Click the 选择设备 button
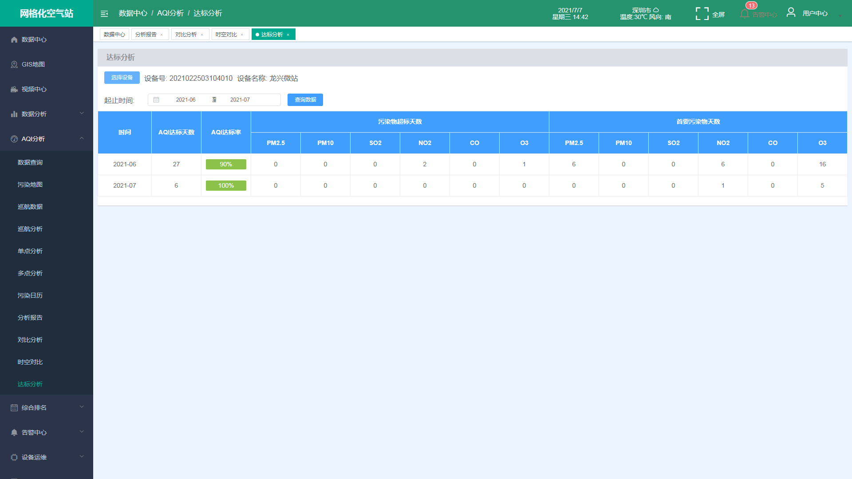Screen dimensions: 852x479 [x=122, y=78]
